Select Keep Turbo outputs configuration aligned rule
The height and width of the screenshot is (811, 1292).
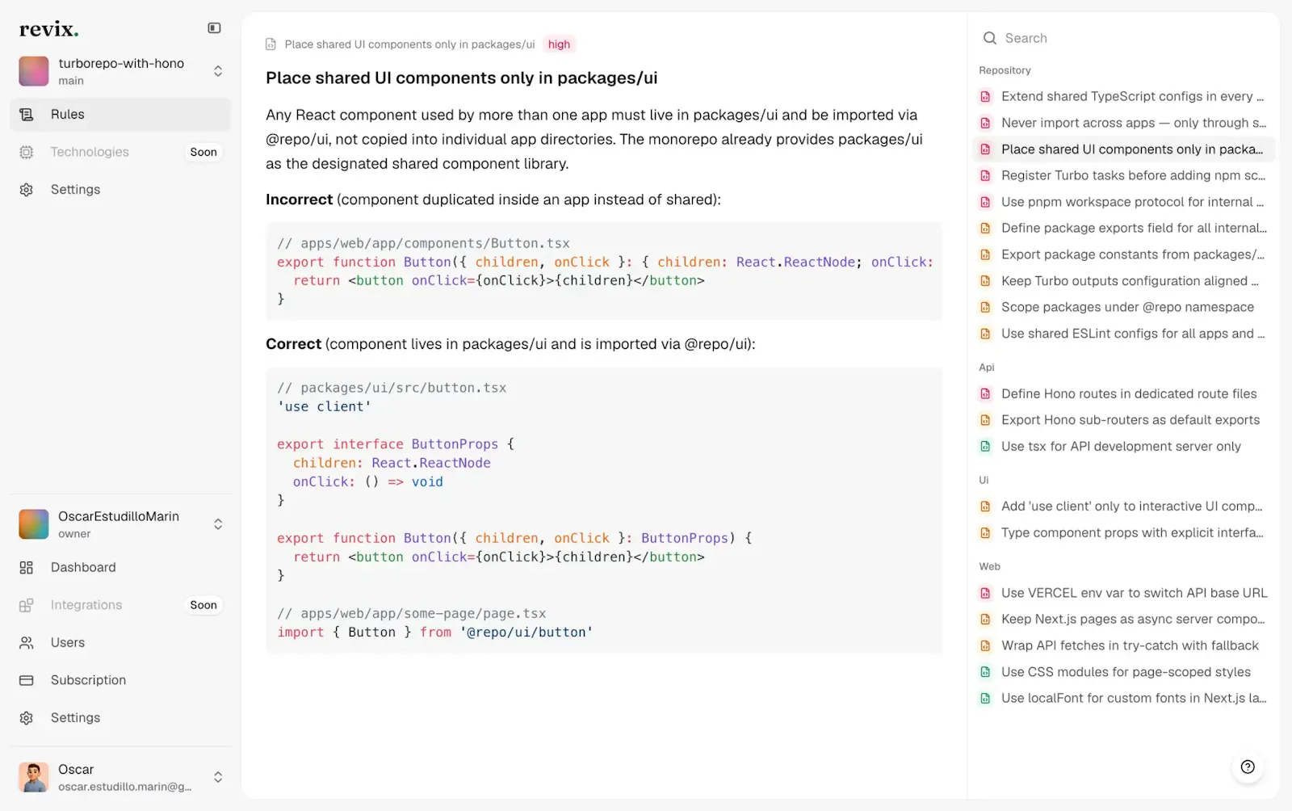1123,281
